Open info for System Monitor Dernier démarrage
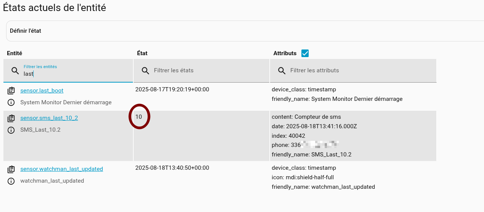This screenshot has width=484, height=212. coord(11,102)
